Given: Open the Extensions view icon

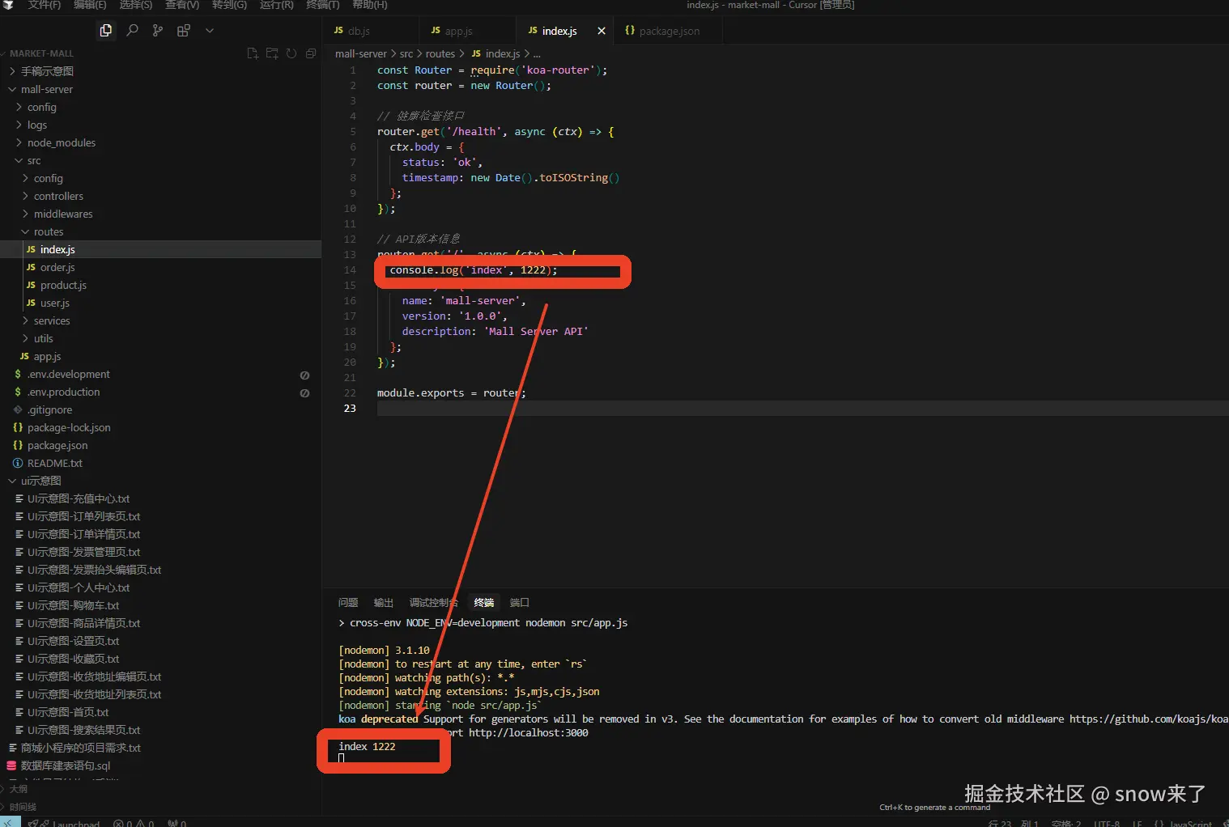Looking at the screenshot, I should tap(184, 31).
